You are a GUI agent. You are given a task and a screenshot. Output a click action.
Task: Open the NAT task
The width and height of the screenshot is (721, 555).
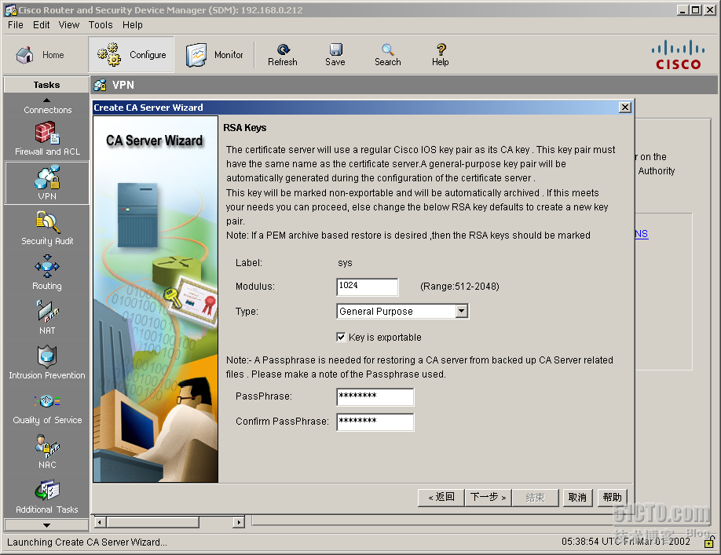coord(47,317)
